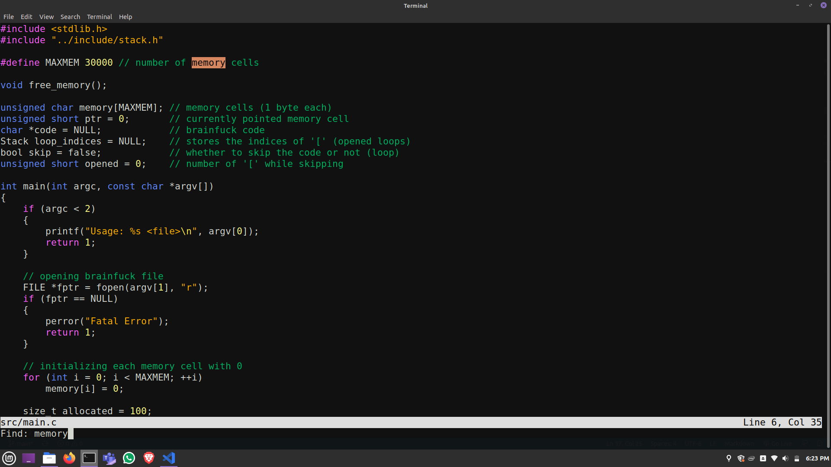Open the Files manager from taskbar
This screenshot has height=467, width=831.
point(49,458)
